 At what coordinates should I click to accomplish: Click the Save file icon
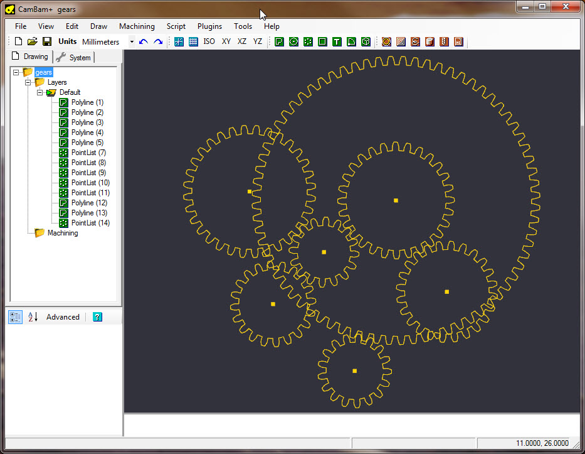(x=47, y=41)
